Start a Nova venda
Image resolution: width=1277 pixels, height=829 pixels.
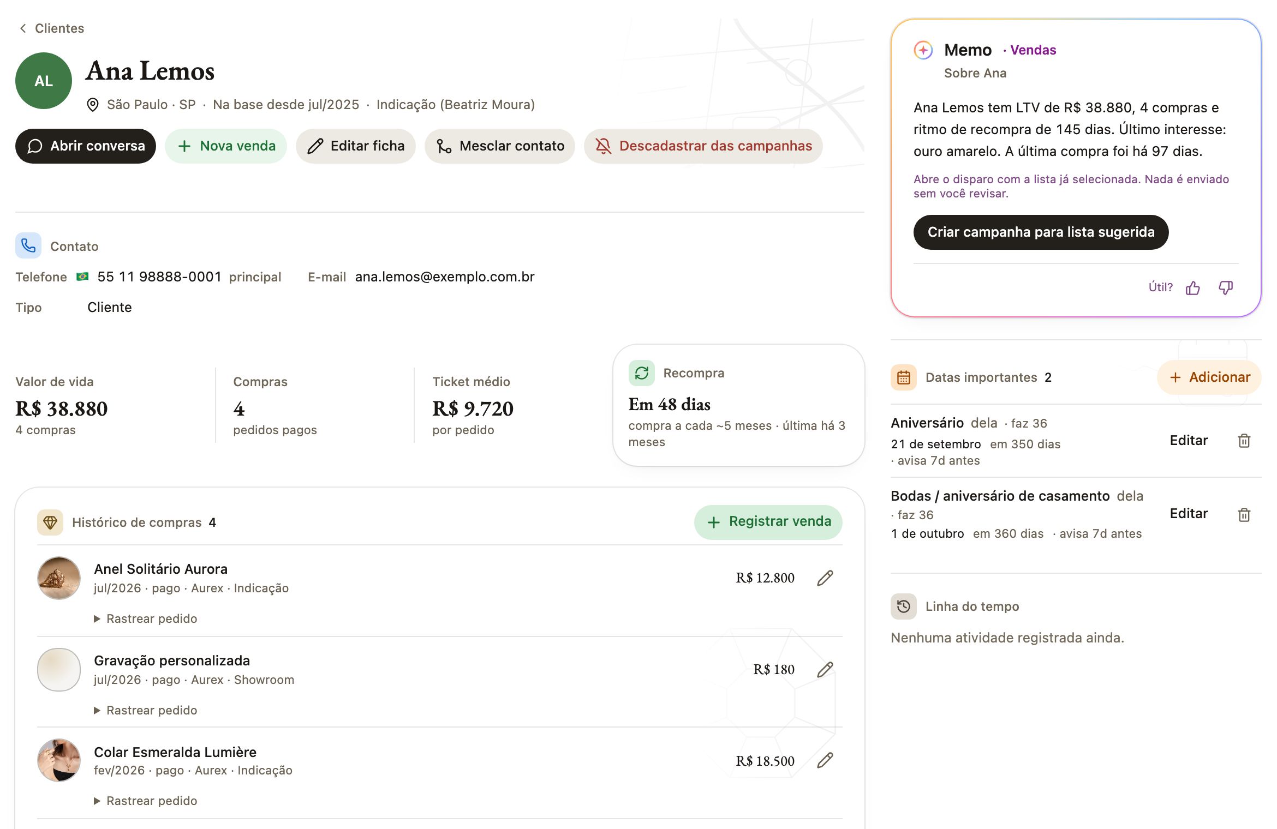(x=226, y=146)
